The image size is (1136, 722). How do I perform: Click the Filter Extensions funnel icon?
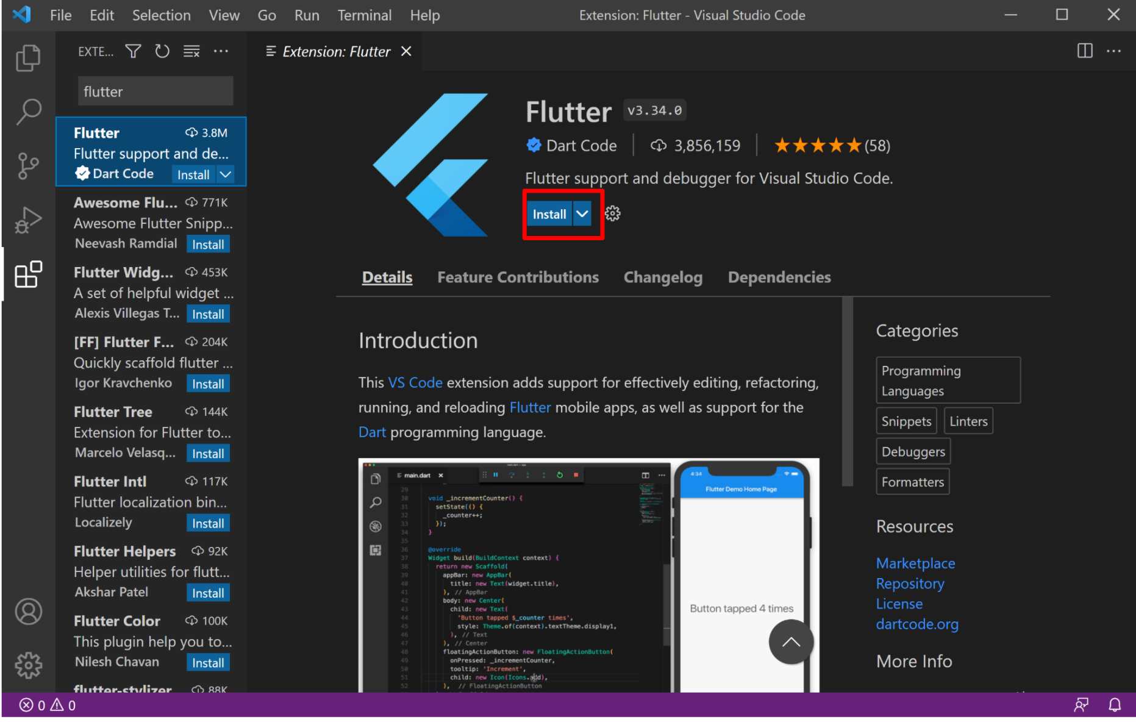coord(133,51)
